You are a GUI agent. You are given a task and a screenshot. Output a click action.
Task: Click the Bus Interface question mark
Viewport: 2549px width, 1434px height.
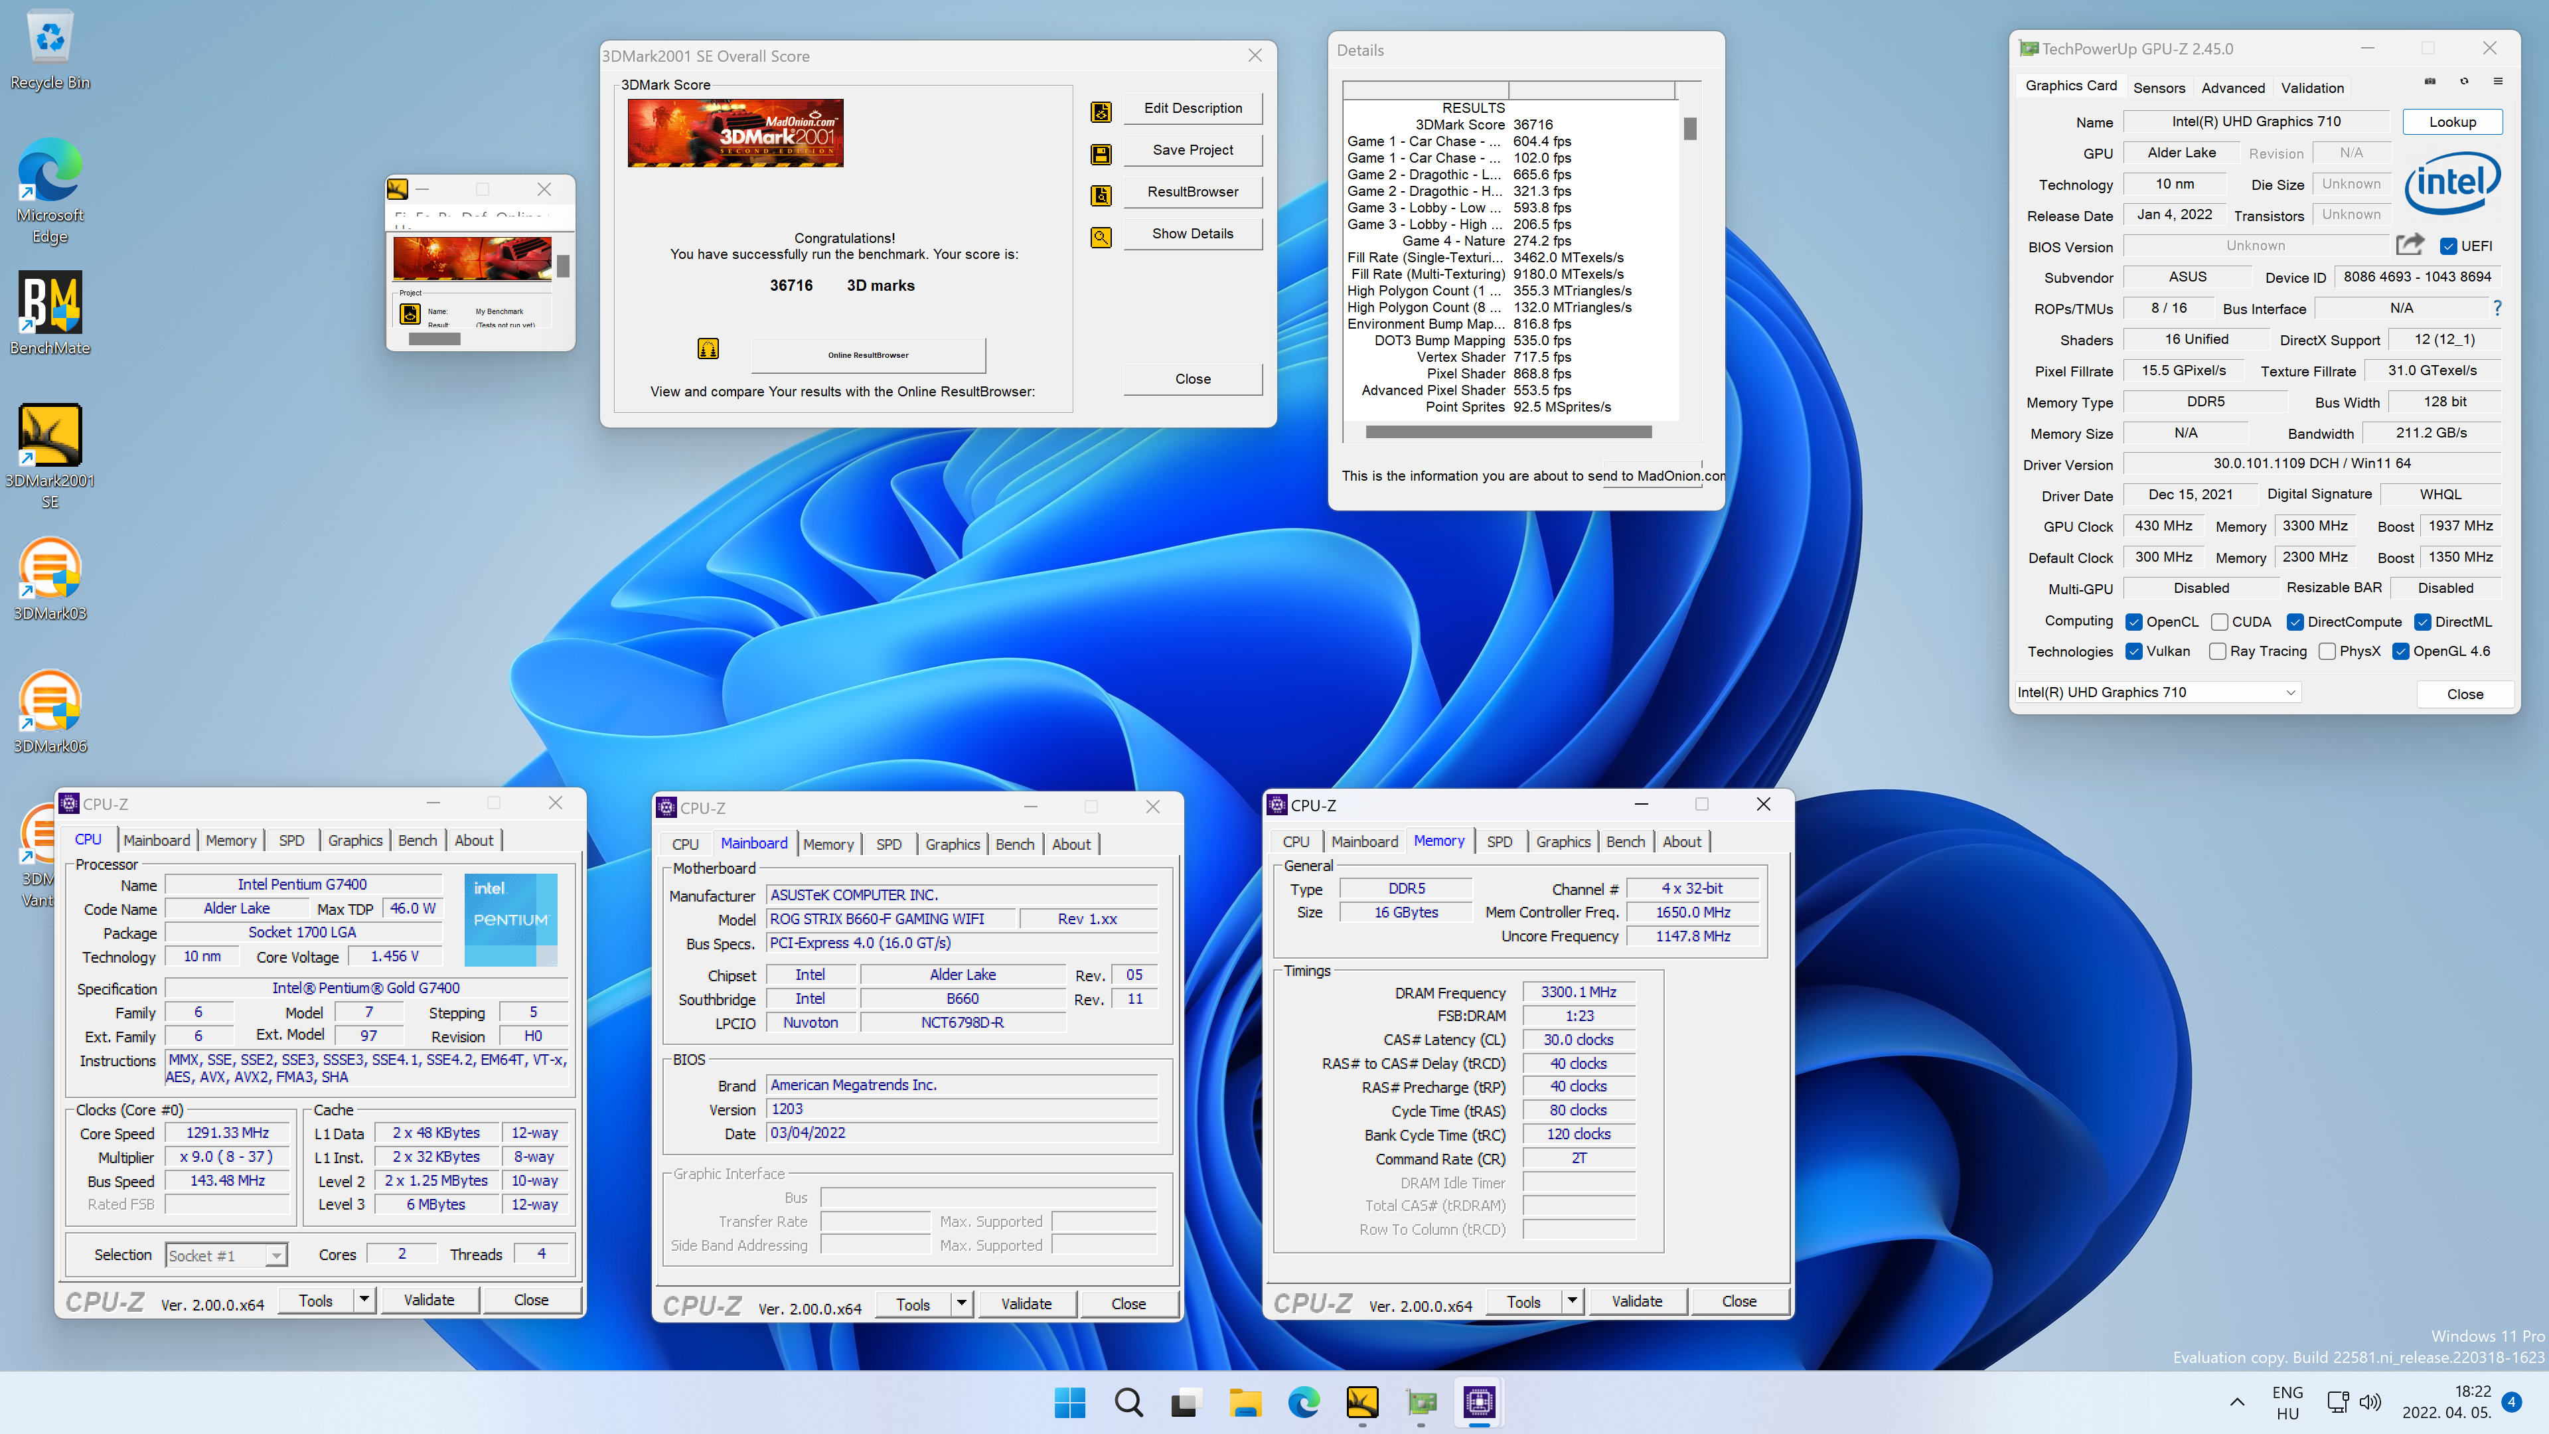[x=2497, y=308]
